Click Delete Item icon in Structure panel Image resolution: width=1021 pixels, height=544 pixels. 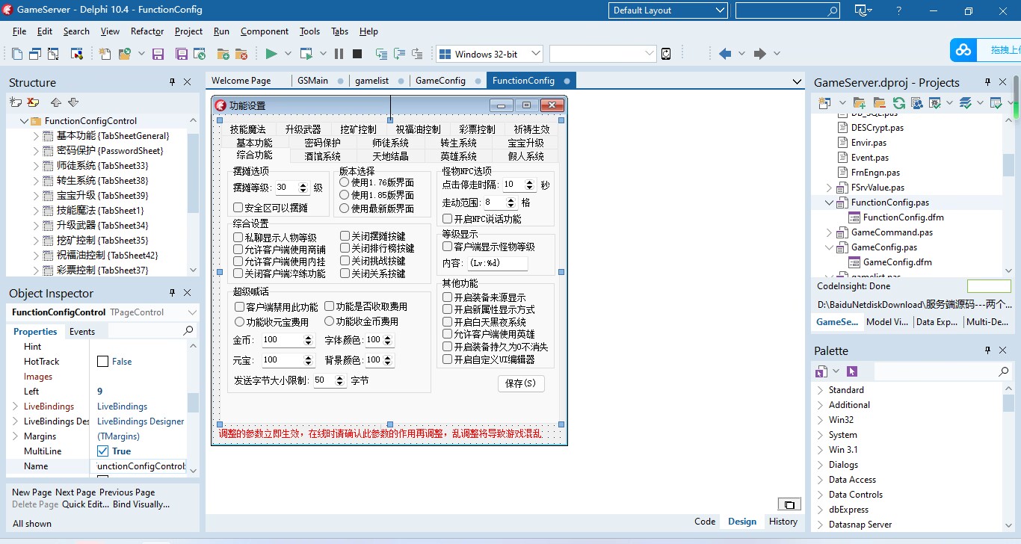pos(33,102)
